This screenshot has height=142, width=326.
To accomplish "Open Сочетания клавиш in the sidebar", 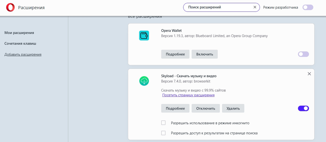I will (20, 43).
